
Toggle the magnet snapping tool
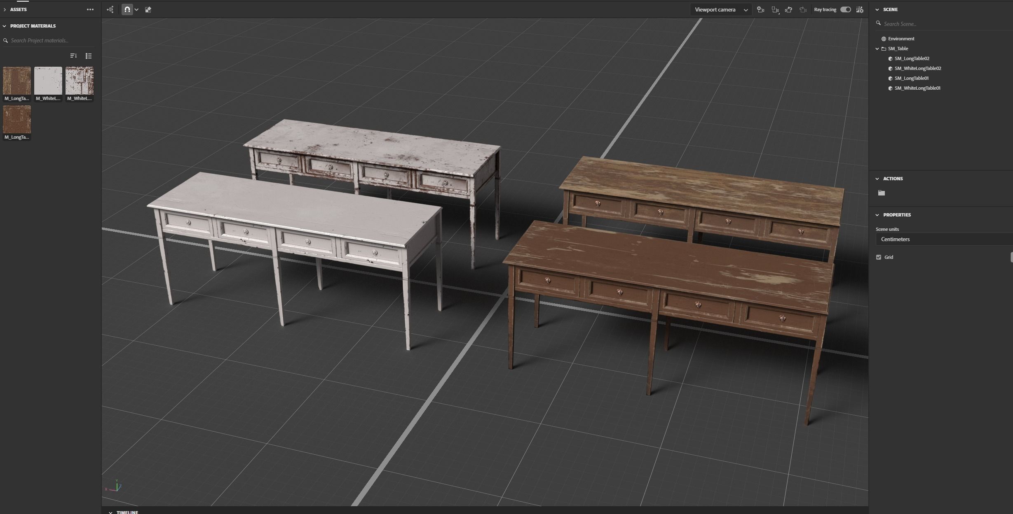point(127,9)
